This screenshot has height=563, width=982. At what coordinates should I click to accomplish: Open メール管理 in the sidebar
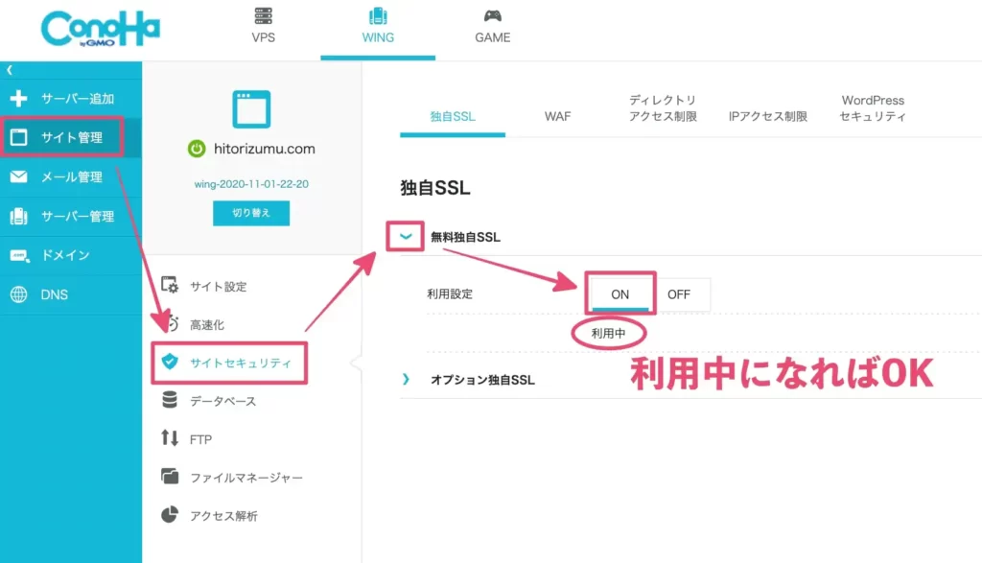[x=71, y=176]
